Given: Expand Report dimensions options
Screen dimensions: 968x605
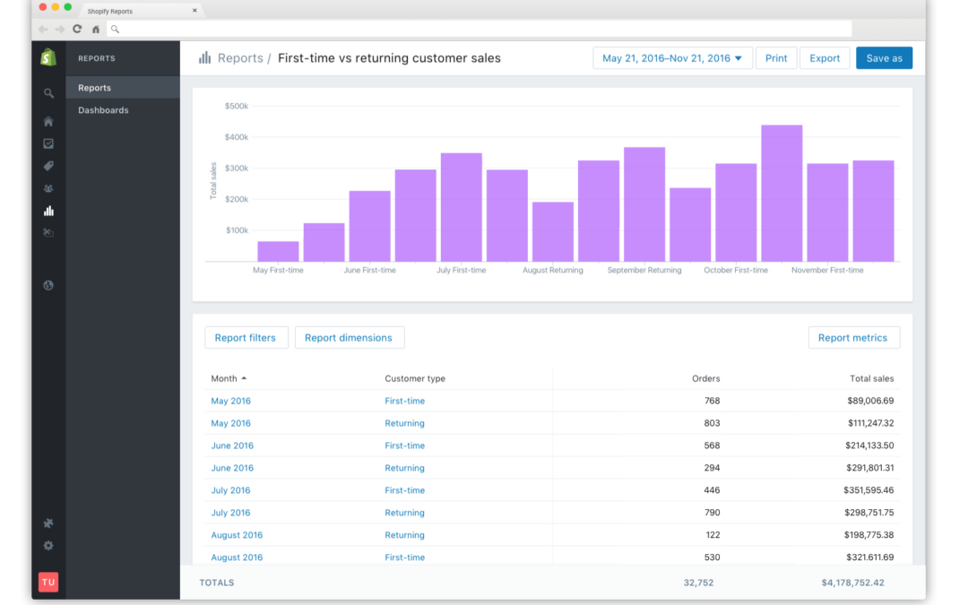Looking at the screenshot, I should point(349,338).
